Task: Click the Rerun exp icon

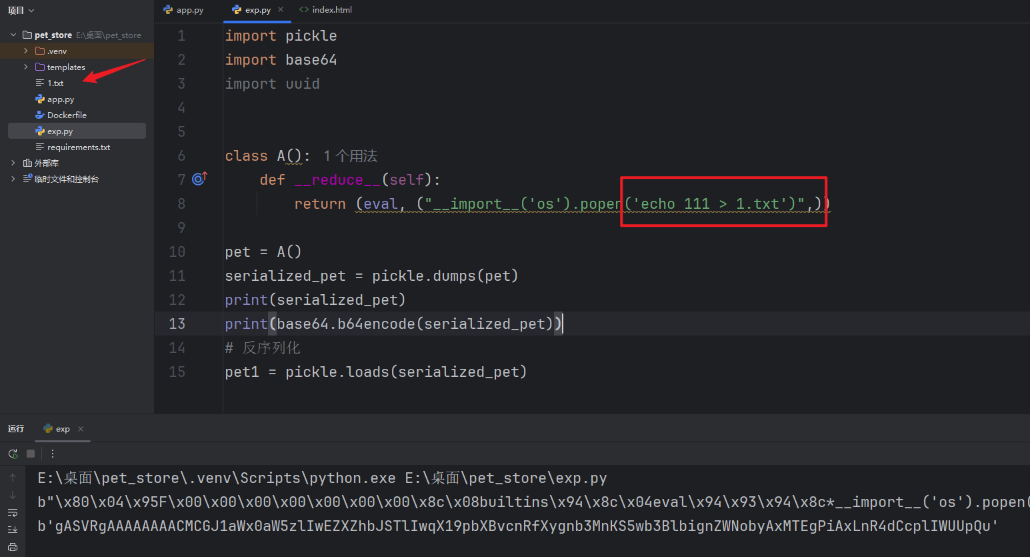Action: pos(13,454)
